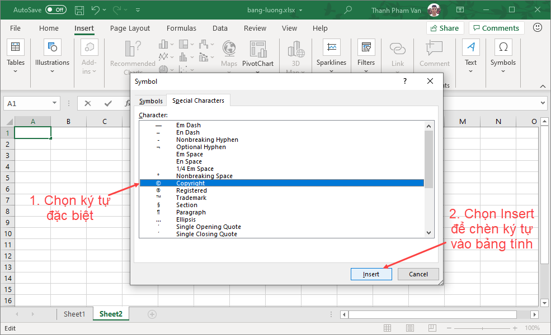The width and height of the screenshot is (551, 335).
Task: Toggle the AutoSave switch
Action: tap(56, 10)
